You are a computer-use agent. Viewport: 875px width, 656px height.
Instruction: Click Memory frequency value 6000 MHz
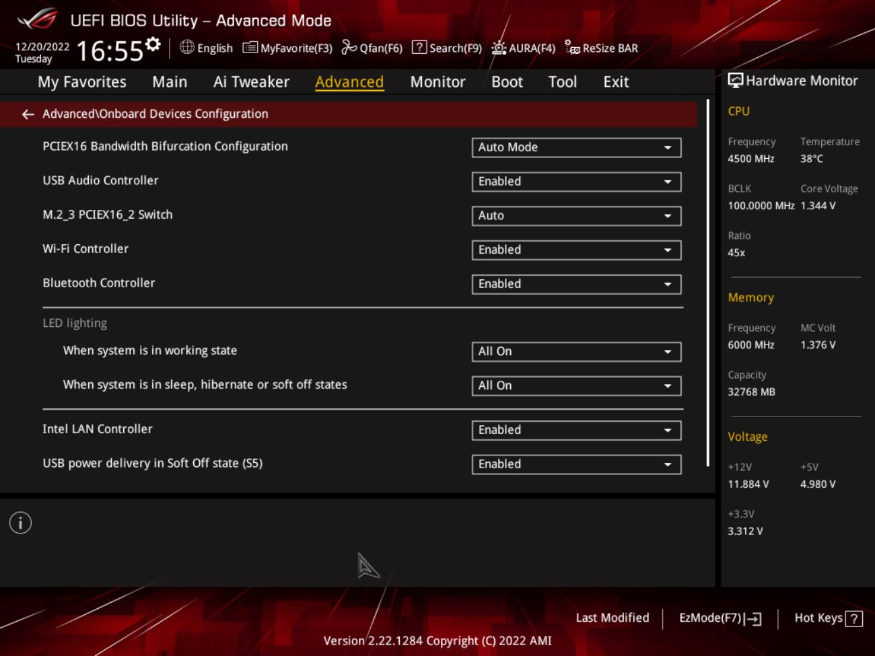point(751,345)
